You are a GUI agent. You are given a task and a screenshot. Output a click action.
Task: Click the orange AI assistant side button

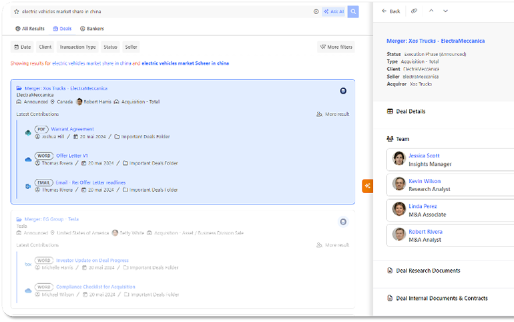pyautogui.click(x=367, y=186)
